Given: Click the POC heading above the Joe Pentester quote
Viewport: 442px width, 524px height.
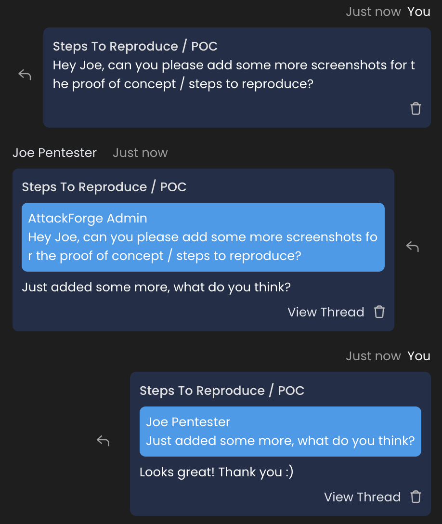Looking at the screenshot, I should point(221,391).
